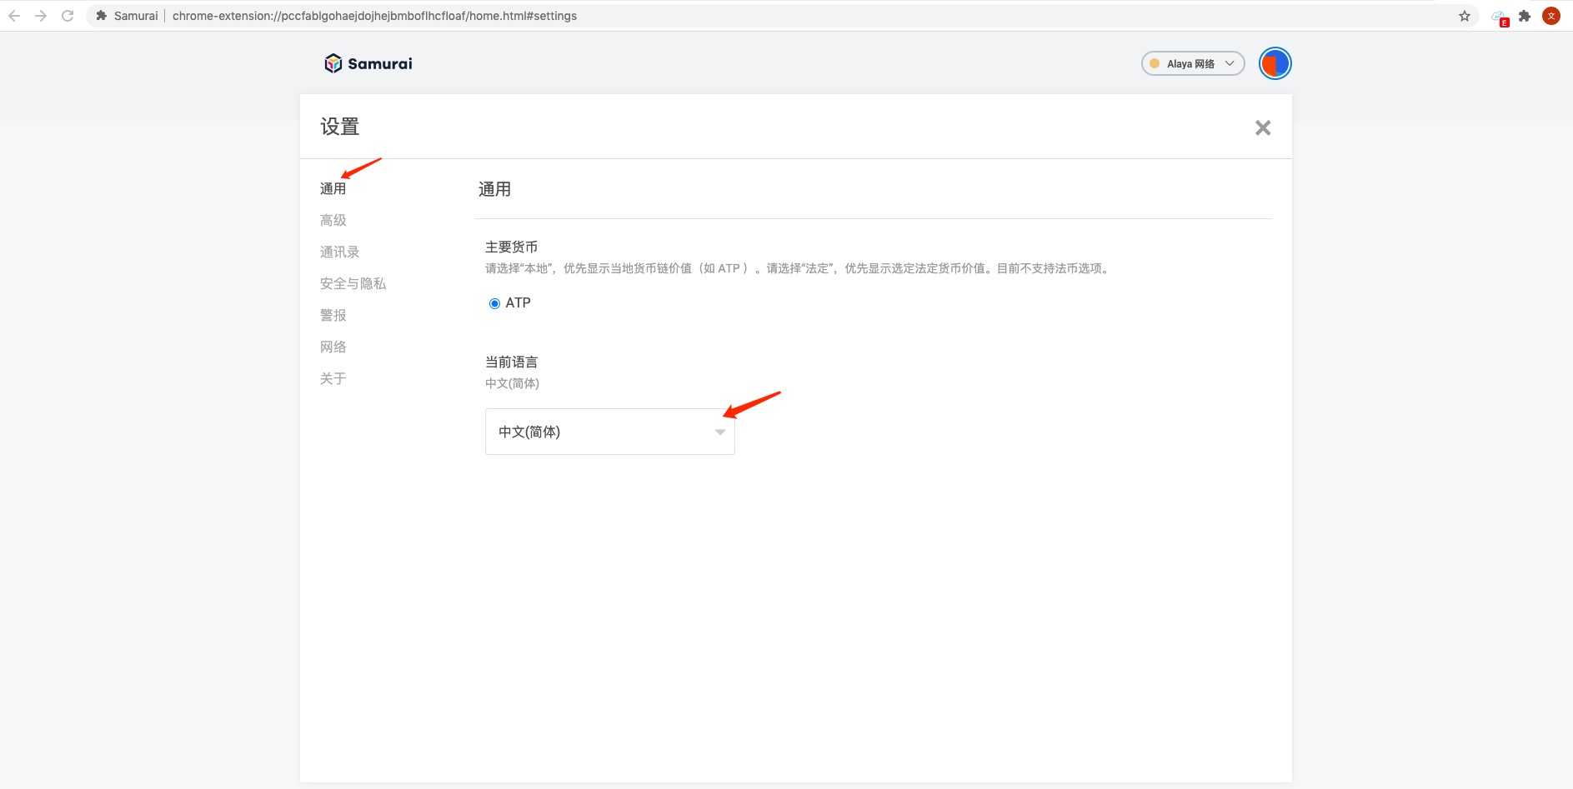View the 关于 about page
The height and width of the screenshot is (789, 1573).
point(333,379)
